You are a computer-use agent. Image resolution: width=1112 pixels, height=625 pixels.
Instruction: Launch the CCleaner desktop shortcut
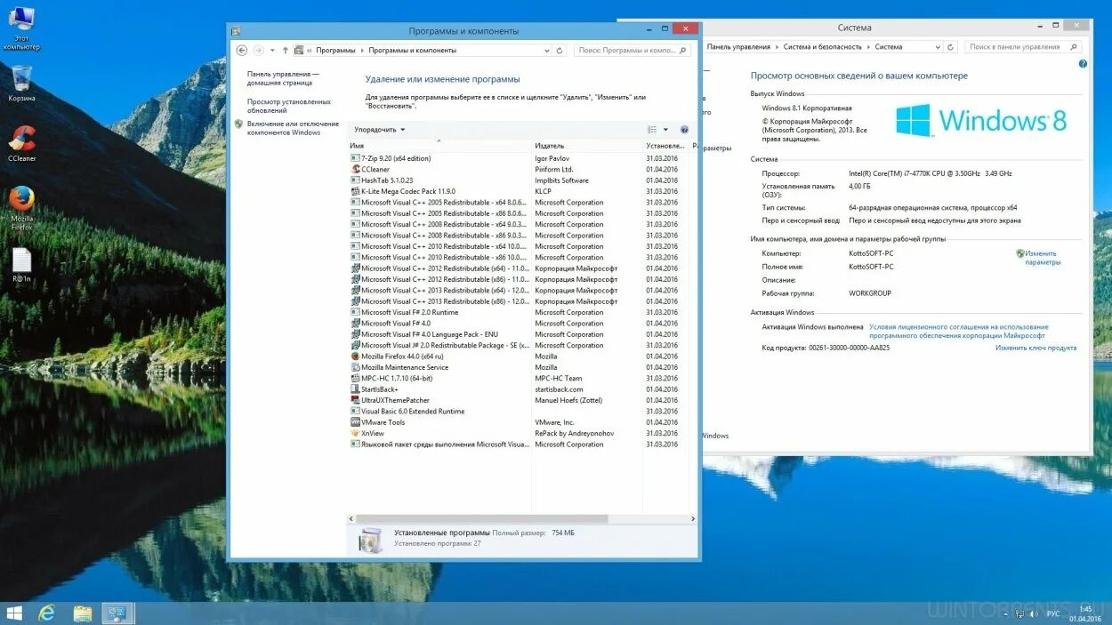click(21, 143)
